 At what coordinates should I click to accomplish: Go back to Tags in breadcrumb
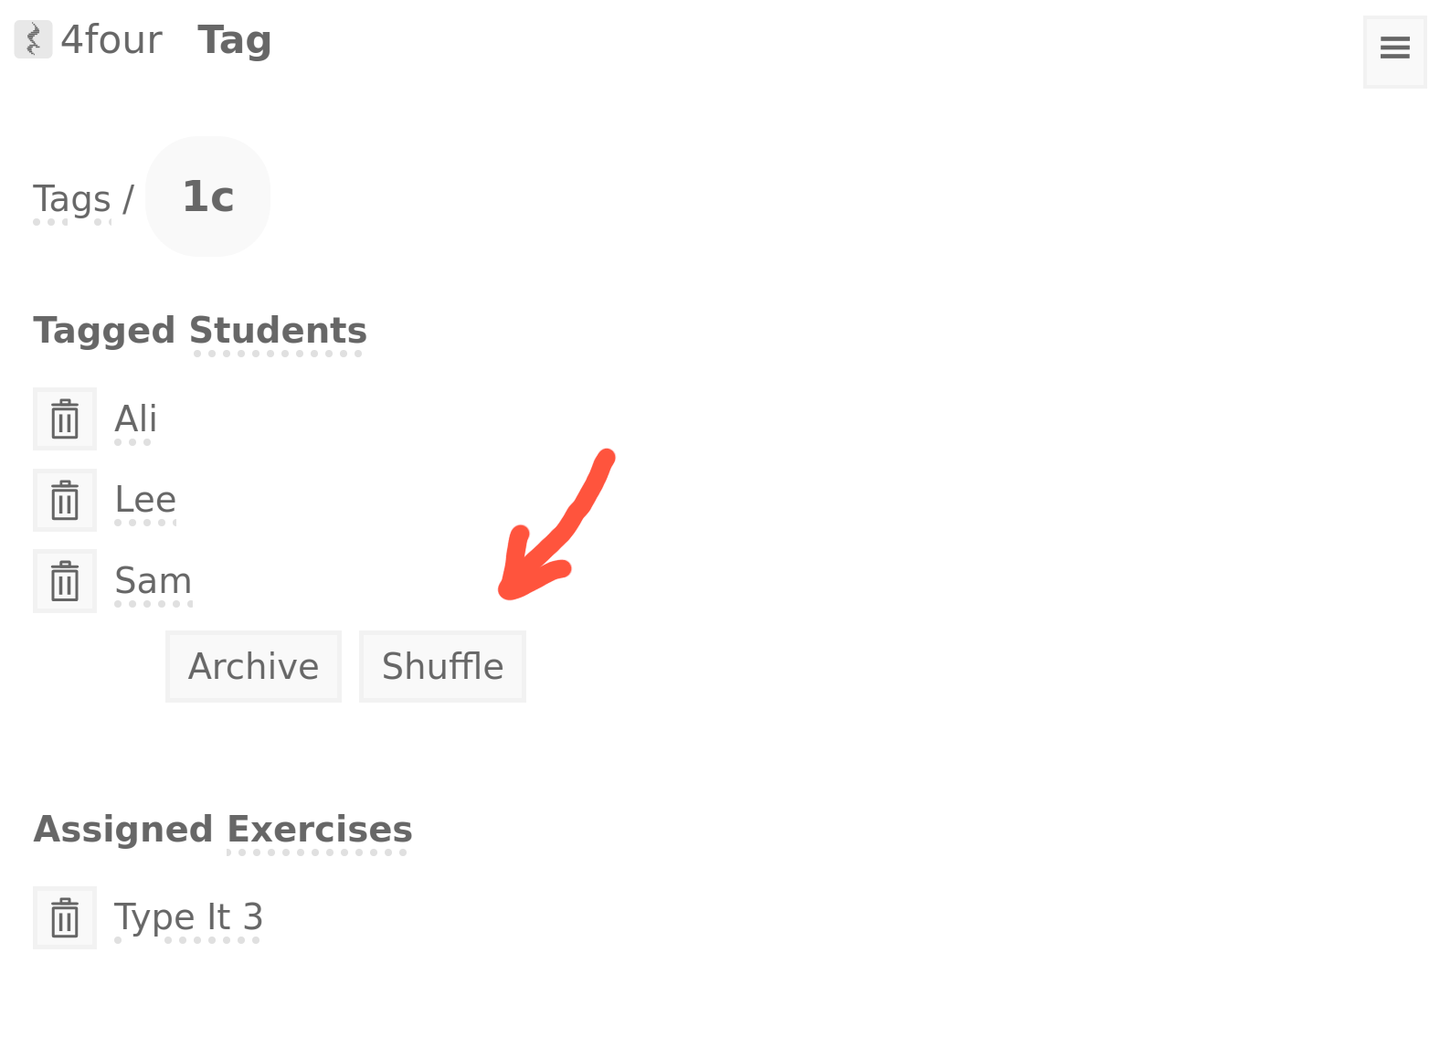pos(71,199)
